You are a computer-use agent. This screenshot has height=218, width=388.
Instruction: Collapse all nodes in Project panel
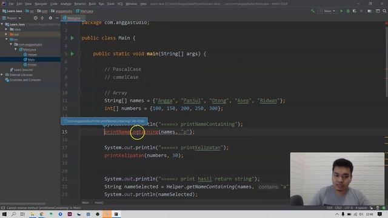[x=42, y=18]
